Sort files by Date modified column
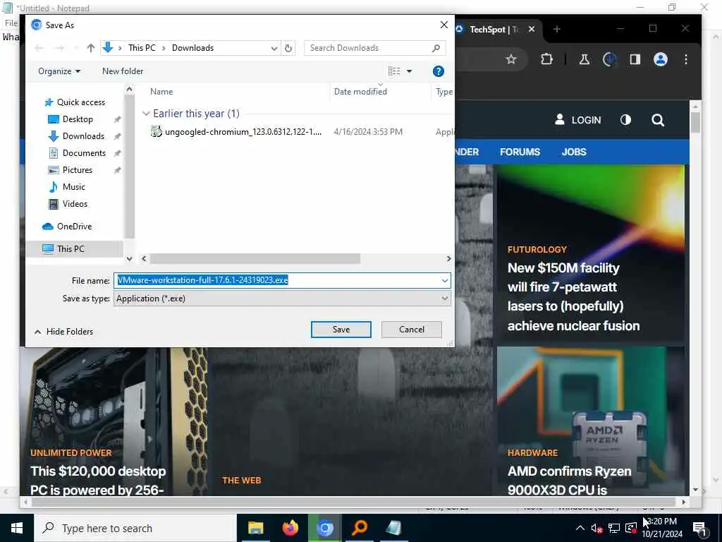The width and height of the screenshot is (722, 542). click(x=360, y=92)
